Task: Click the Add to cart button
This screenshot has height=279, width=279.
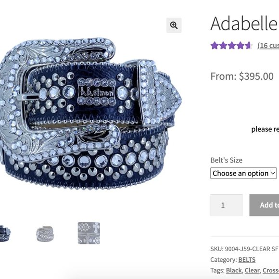Action: coord(264,205)
